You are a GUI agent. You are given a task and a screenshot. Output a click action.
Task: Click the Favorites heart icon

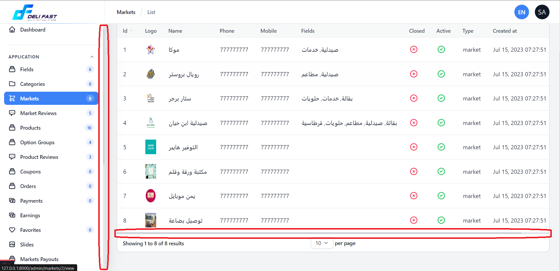[x=12, y=230]
